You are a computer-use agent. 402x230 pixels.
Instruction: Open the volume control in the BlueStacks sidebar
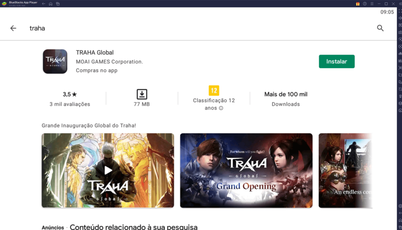click(399, 18)
